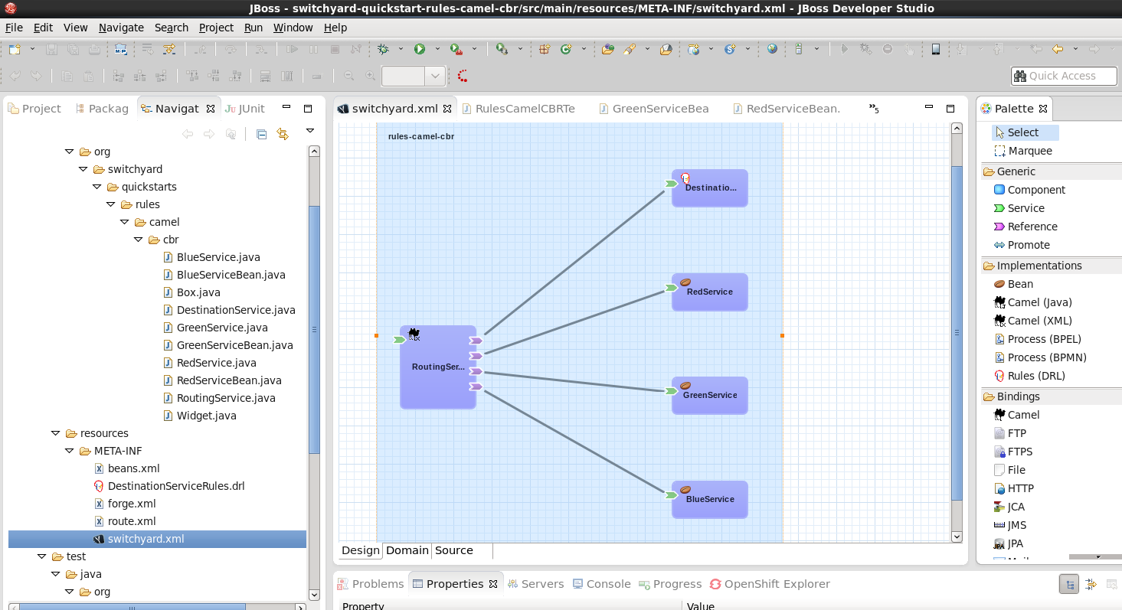
Task: Collapse the test folder in Navigator
Action: pyautogui.click(x=41, y=556)
